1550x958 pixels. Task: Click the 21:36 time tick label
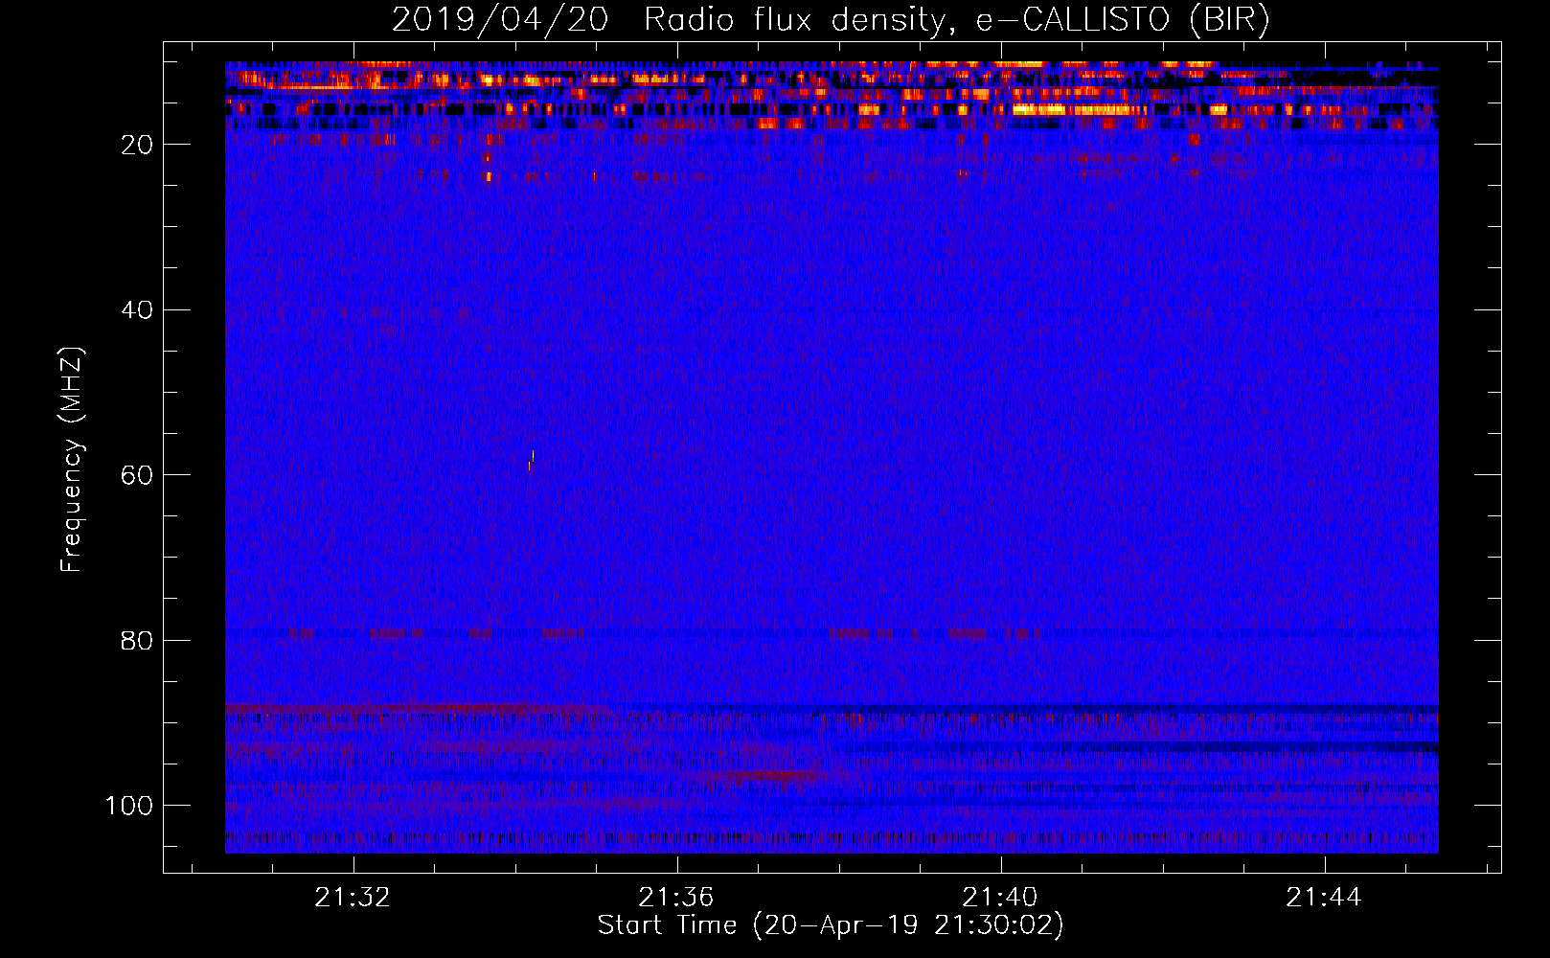(x=676, y=898)
